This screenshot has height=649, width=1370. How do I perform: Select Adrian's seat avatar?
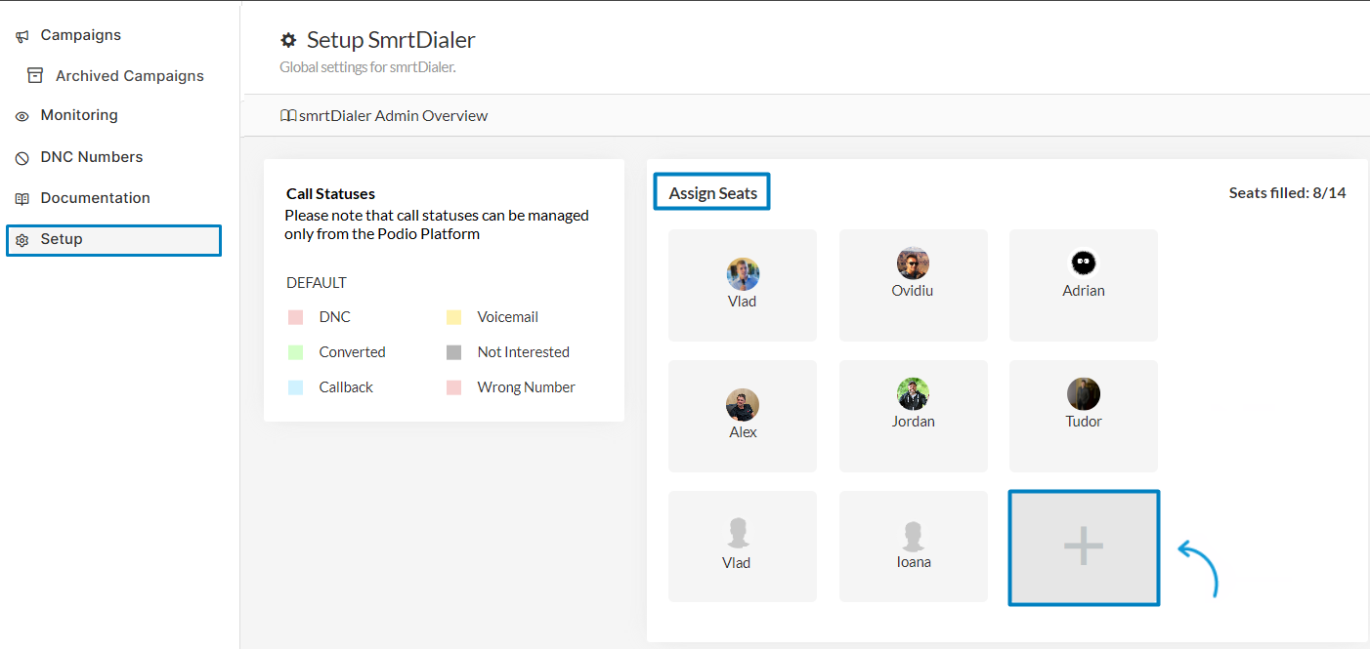pos(1083,263)
